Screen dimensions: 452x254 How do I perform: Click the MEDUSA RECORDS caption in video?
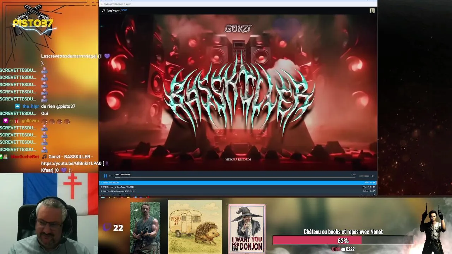[238, 159]
